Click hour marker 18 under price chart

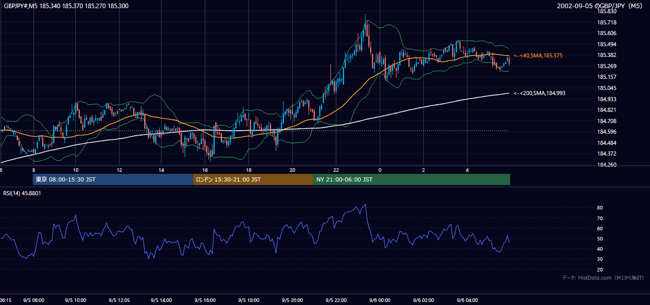[248, 170]
